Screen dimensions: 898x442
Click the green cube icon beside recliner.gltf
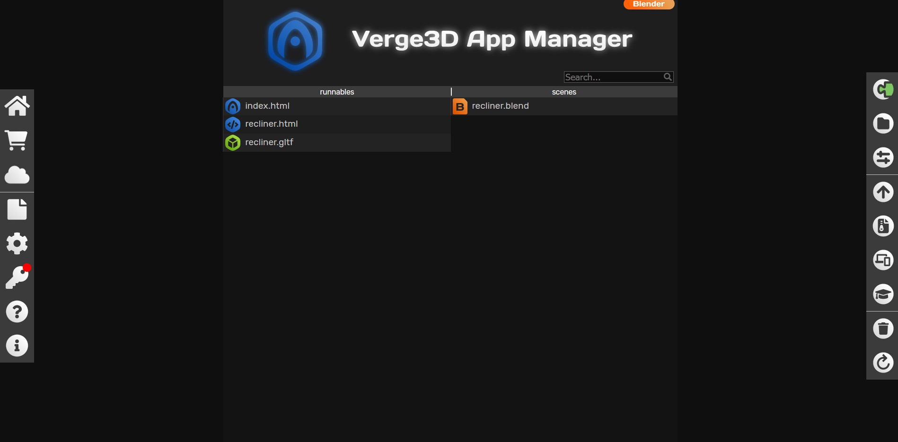233,142
